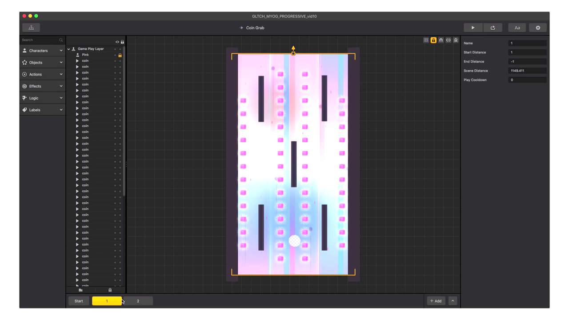This screenshot has width=569, height=320.
Task: Expand the Effects category
Action: (42, 86)
